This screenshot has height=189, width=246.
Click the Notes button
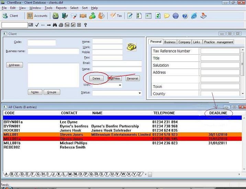click(x=35, y=92)
